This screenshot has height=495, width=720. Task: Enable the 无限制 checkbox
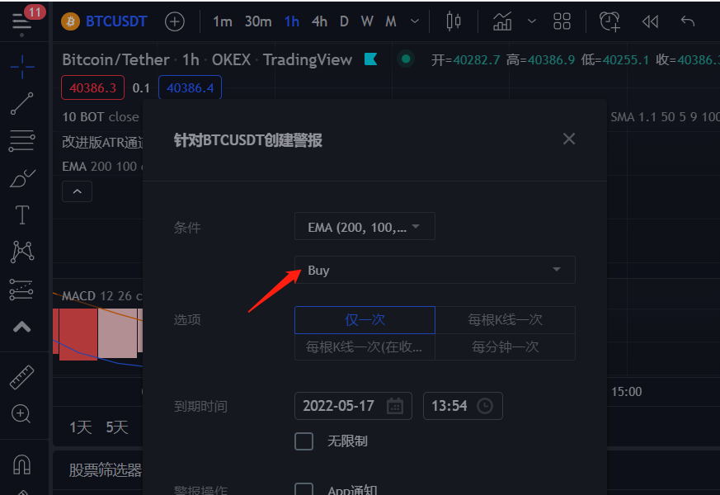[304, 441]
